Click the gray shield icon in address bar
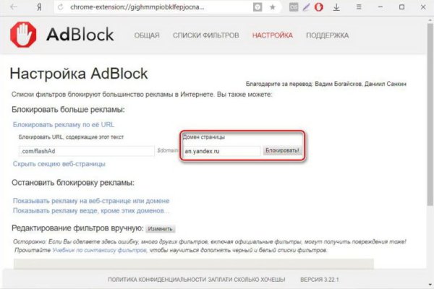This screenshot has height=289, width=434. point(258,7)
